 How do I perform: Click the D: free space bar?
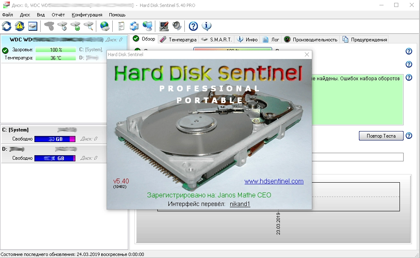55,158
